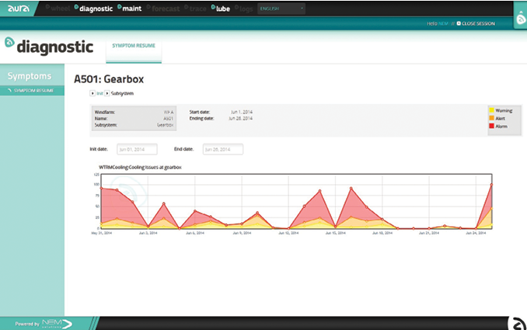This screenshot has height=330, width=527.
Task: Select the SYMPTOM RESUME tab
Action: pos(134,46)
